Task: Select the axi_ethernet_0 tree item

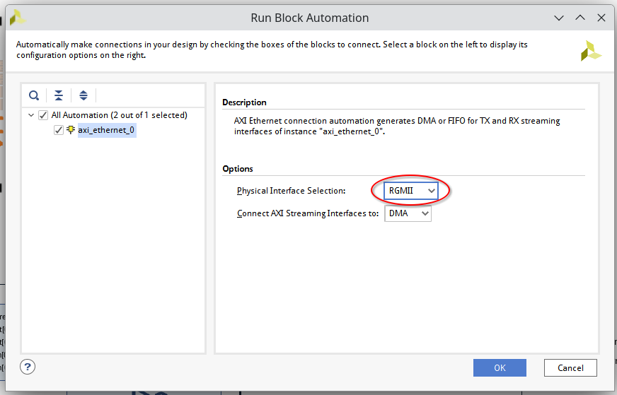Action: click(x=106, y=130)
